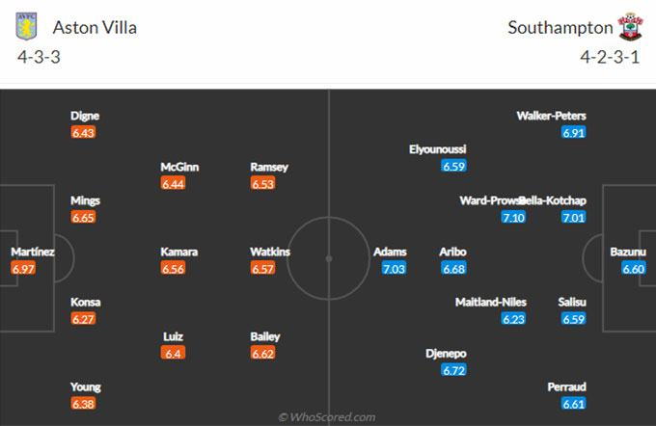This screenshot has height=426, width=656.
Task: Click Walker-Peters' 6.91 rating badge
Action: [x=574, y=133]
